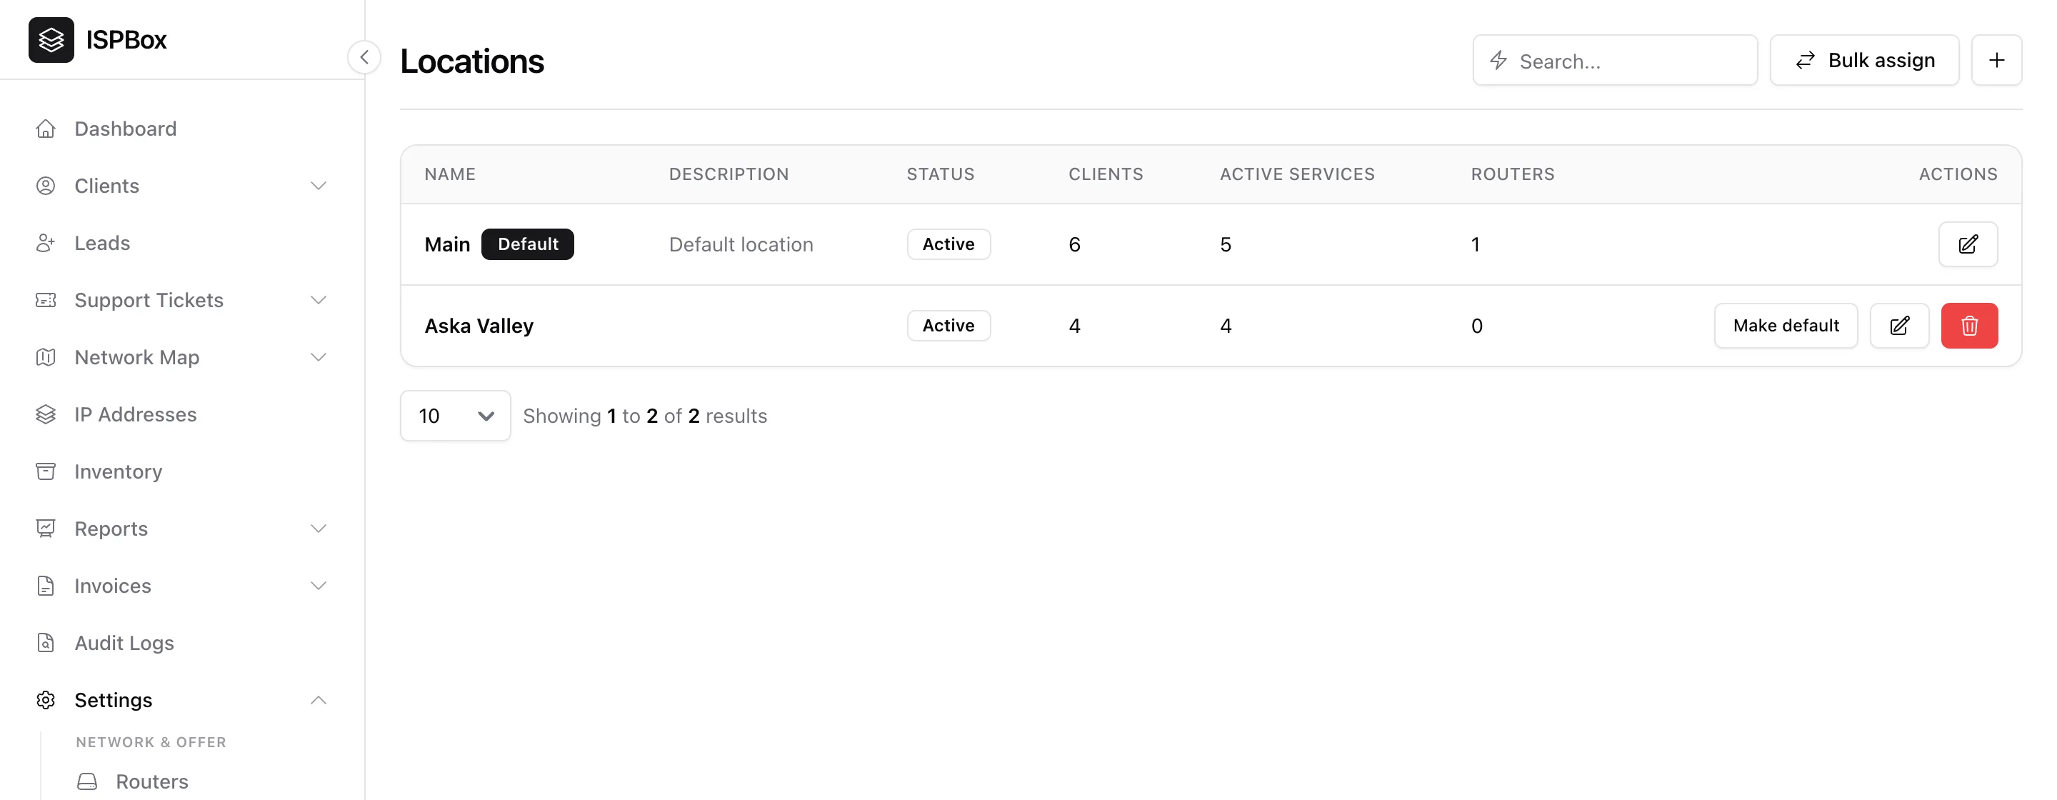Image resolution: width=2057 pixels, height=800 pixels.
Task: Add a new location with plus button
Action: click(1996, 60)
